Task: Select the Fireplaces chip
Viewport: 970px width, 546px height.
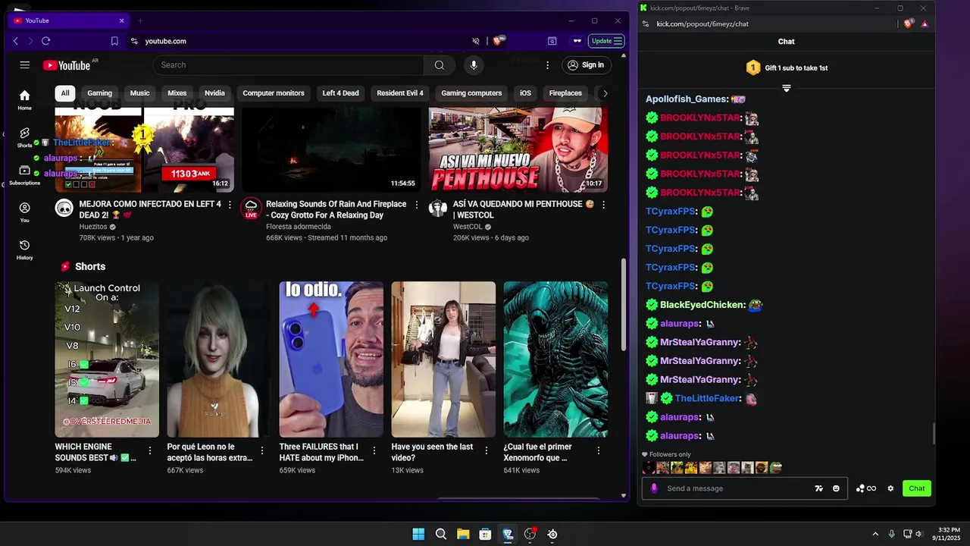Action: (x=565, y=93)
